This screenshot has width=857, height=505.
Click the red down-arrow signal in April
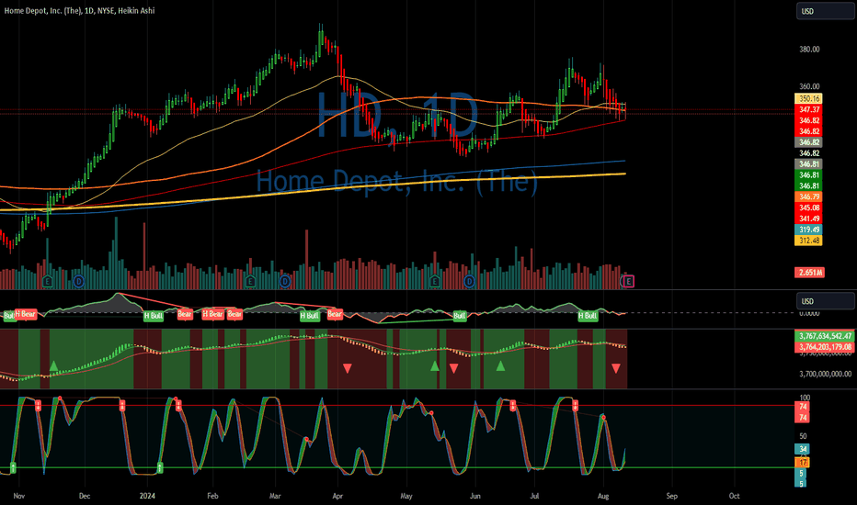[x=347, y=368]
